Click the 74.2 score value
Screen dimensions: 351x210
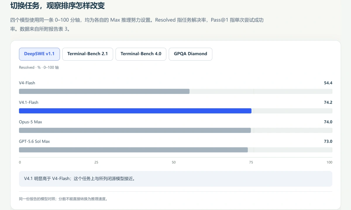tap(328, 102)
